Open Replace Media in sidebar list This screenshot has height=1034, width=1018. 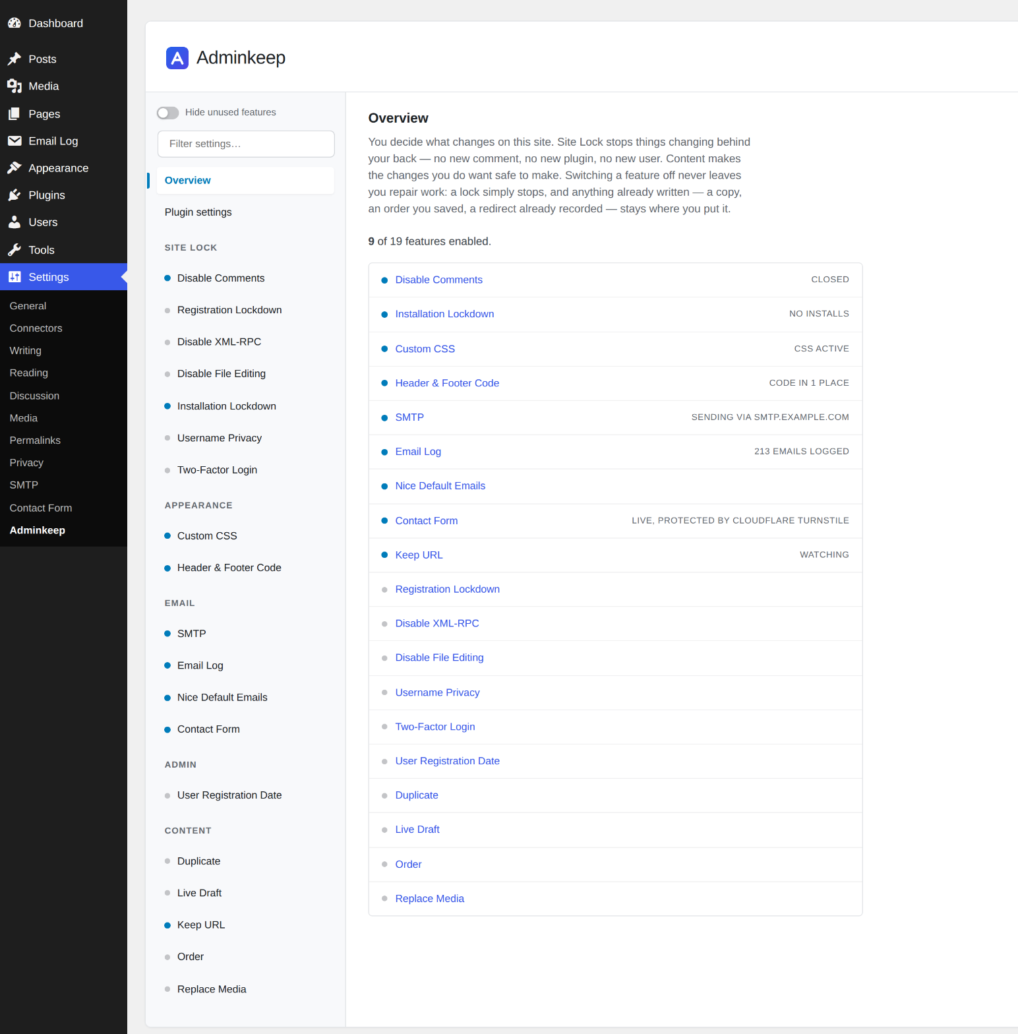(212, 989)
